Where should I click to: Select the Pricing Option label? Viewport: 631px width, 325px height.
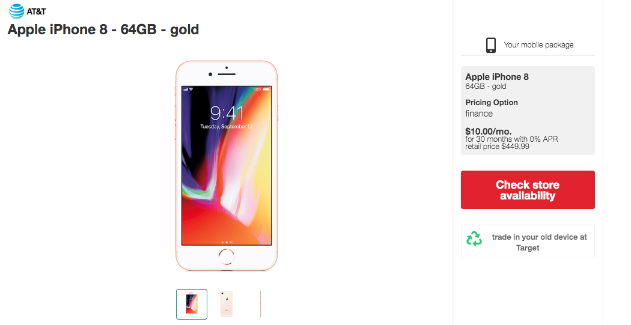click(492, 103)
